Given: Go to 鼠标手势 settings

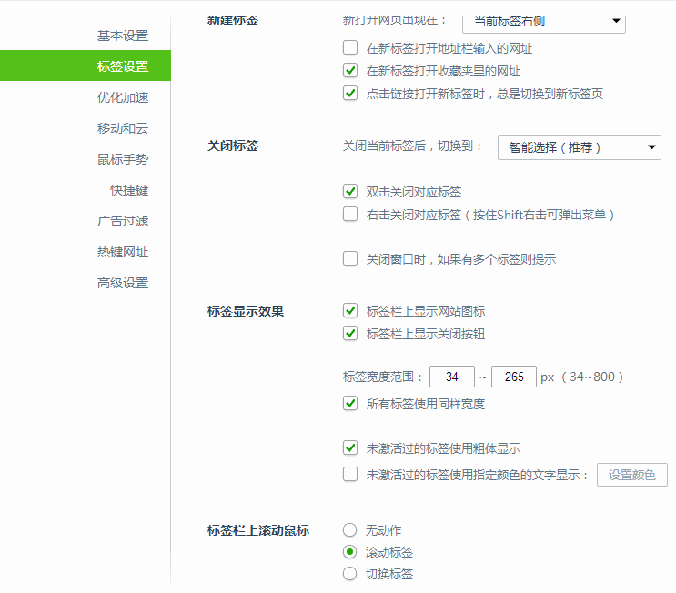Looking at the screenshot, I should pyautogui.click(x=123, y=159).
